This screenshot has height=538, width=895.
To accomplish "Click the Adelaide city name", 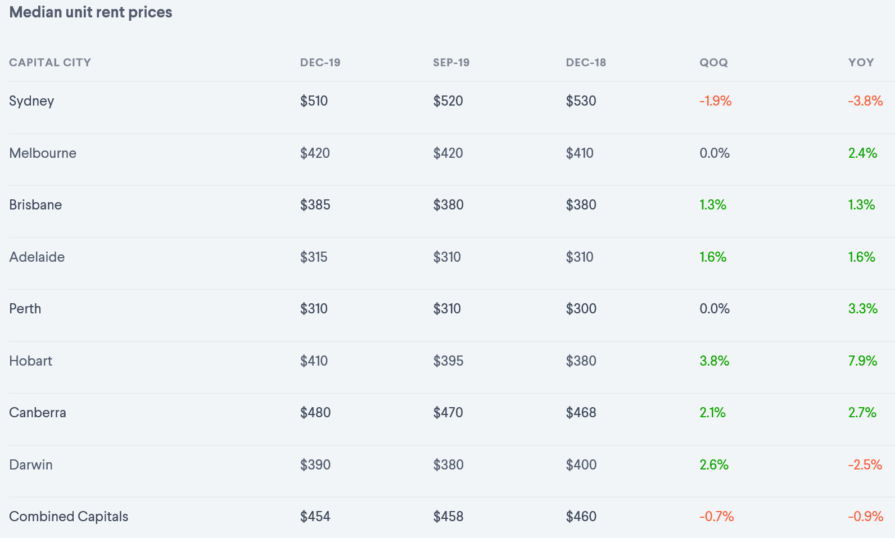I will [37, 257].
